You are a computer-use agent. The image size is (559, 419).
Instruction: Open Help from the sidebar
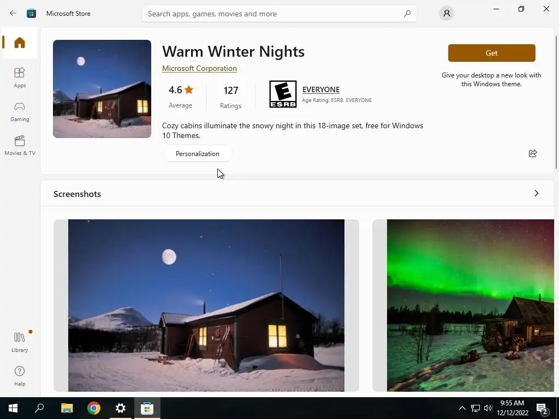20,376
